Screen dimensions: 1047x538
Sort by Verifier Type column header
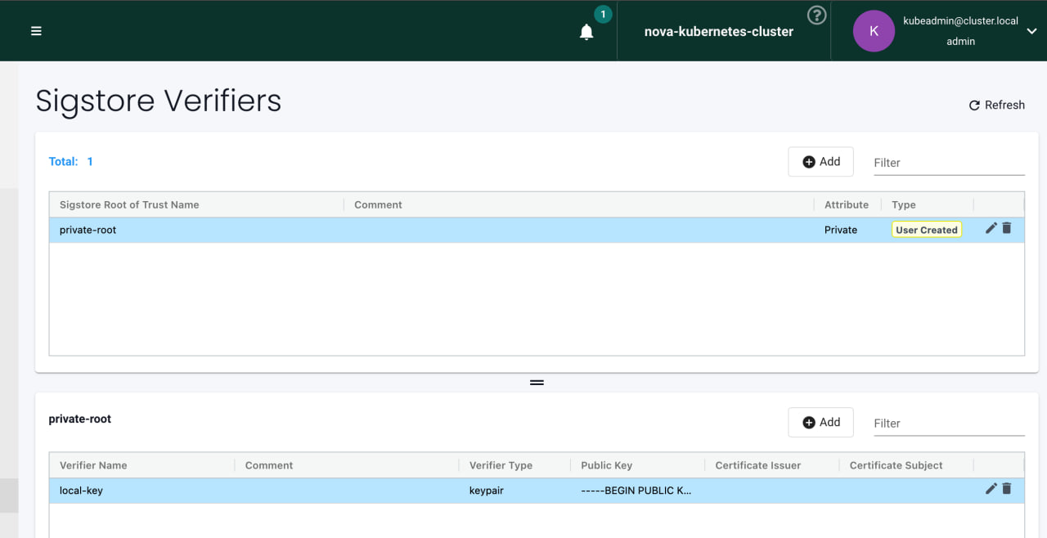tap(501, 465)
